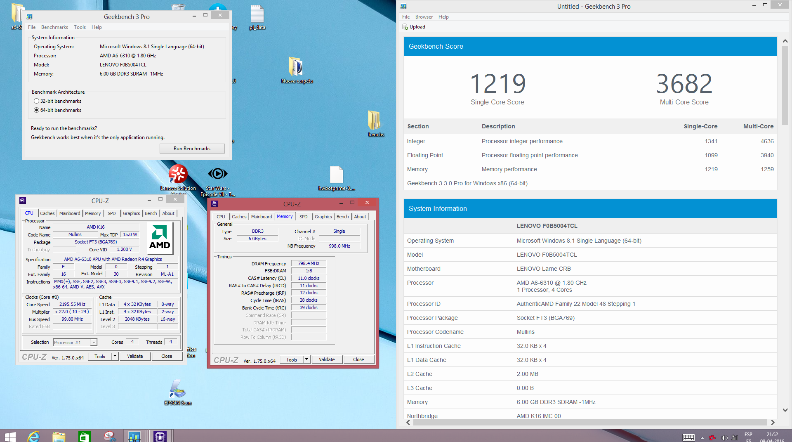Open the Star Wars Episode VII video icon

coord(217,180)
